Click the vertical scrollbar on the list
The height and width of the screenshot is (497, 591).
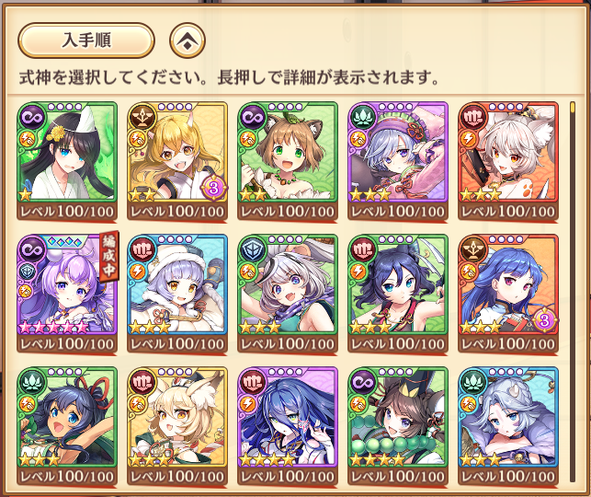pyautogui.click(x=572, y=292)
